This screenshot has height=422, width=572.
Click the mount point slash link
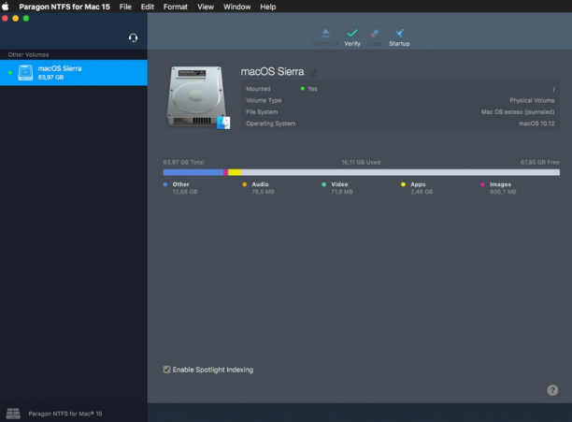pyautogui.click(x=553, y=89)
